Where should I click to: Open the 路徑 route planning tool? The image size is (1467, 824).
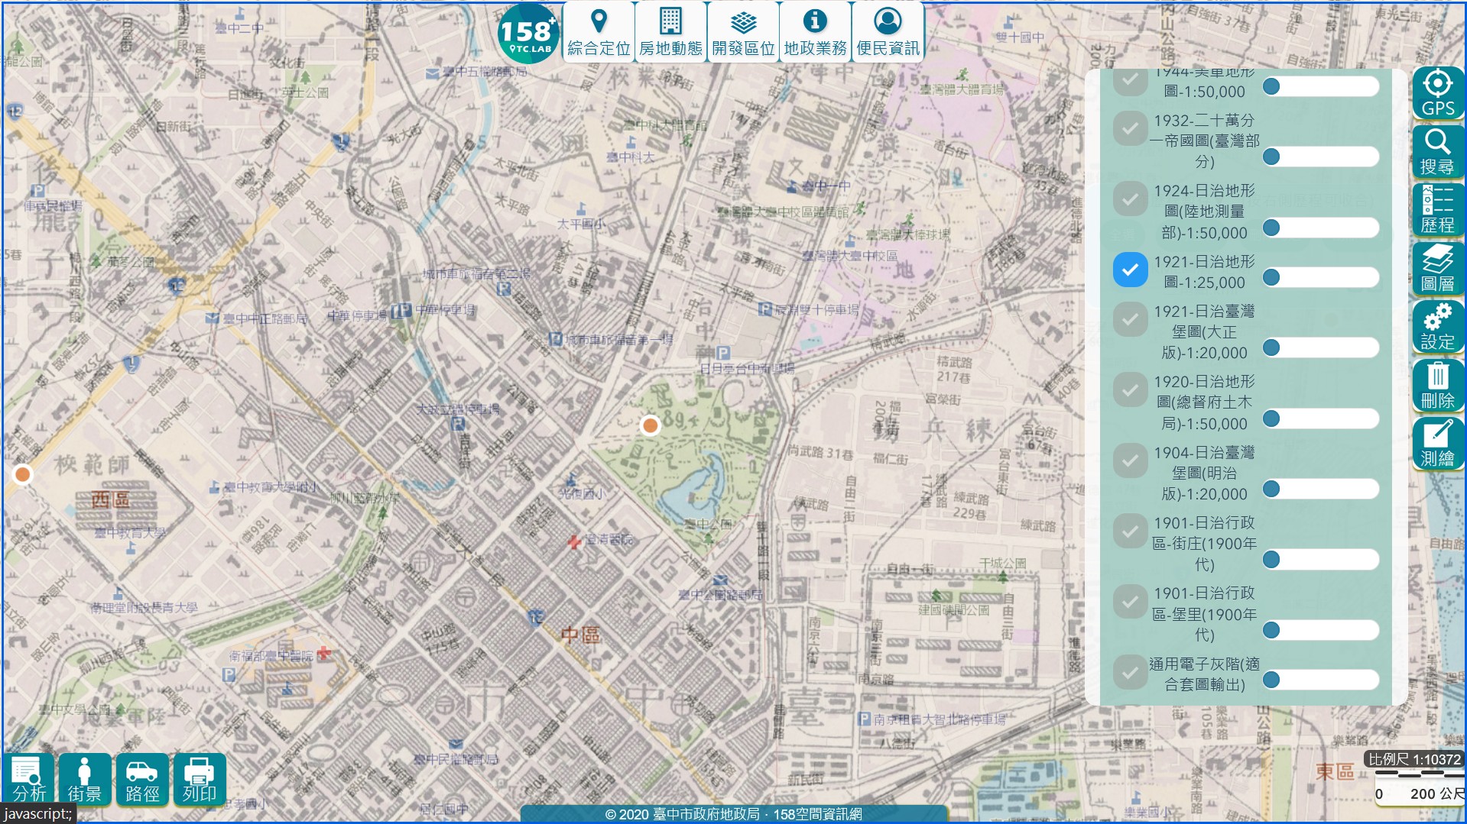142,779
